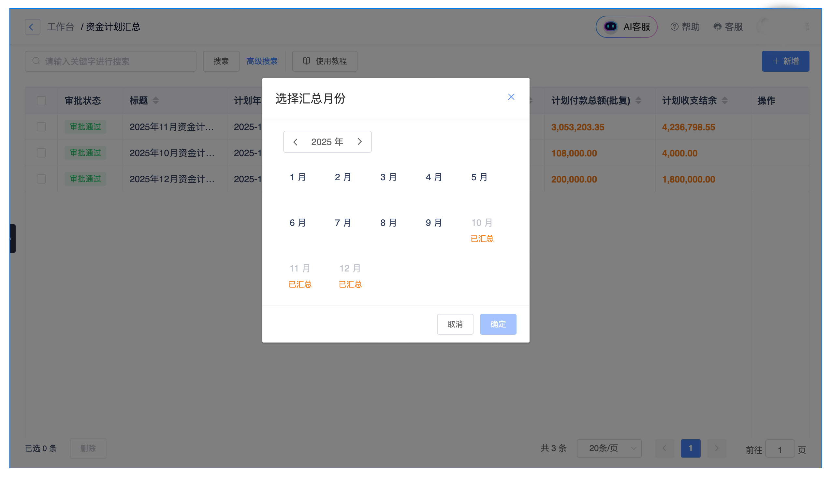Select 9 月 in the month grid
This screenshot has height=483, width=831.
pyautogui.click(x=433, y=223)
